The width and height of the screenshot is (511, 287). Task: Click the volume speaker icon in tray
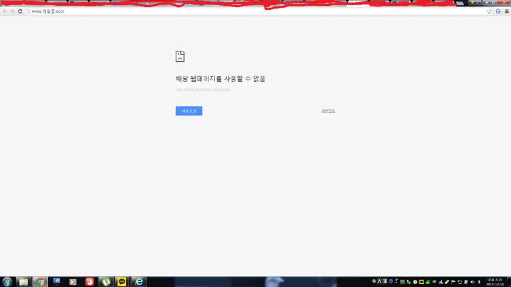(x=472, y=282)
